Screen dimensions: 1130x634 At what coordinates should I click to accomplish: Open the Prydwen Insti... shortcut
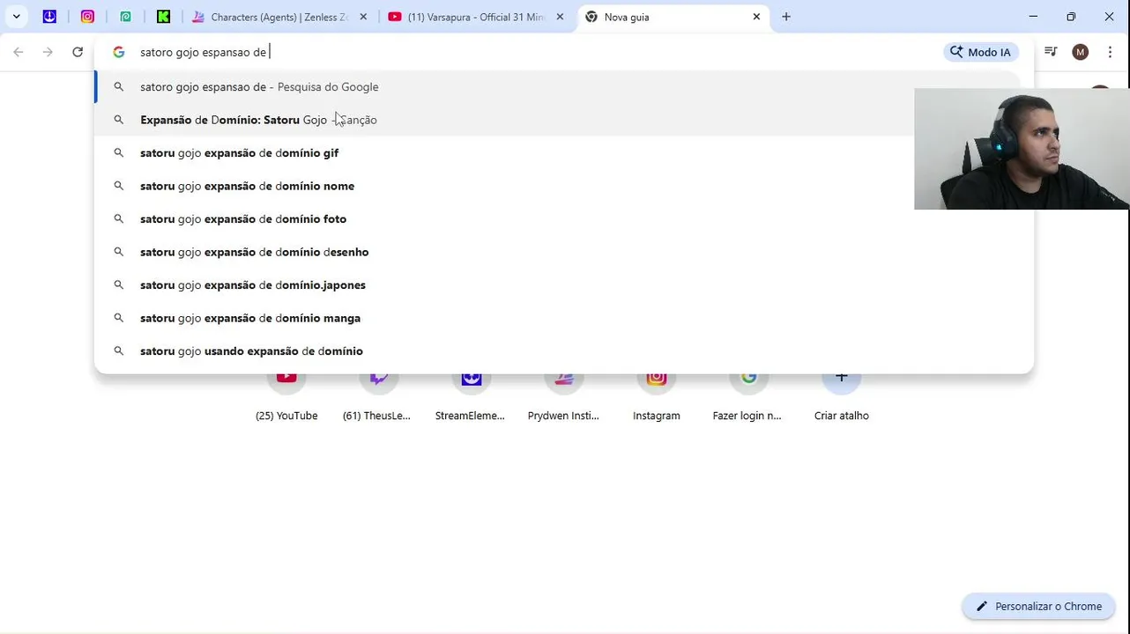[x=563, y=394]
